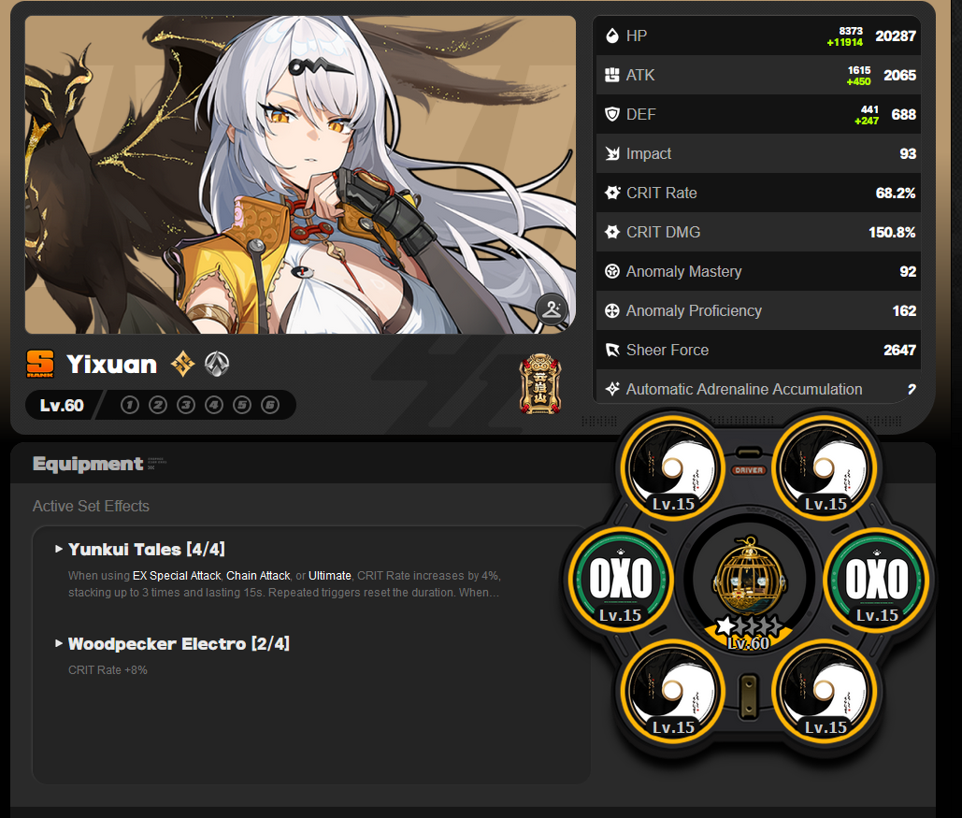Click the EX Special Attack highlighted term
The height and width of the screenshot is (818, 962).
(x=177, y=576)
